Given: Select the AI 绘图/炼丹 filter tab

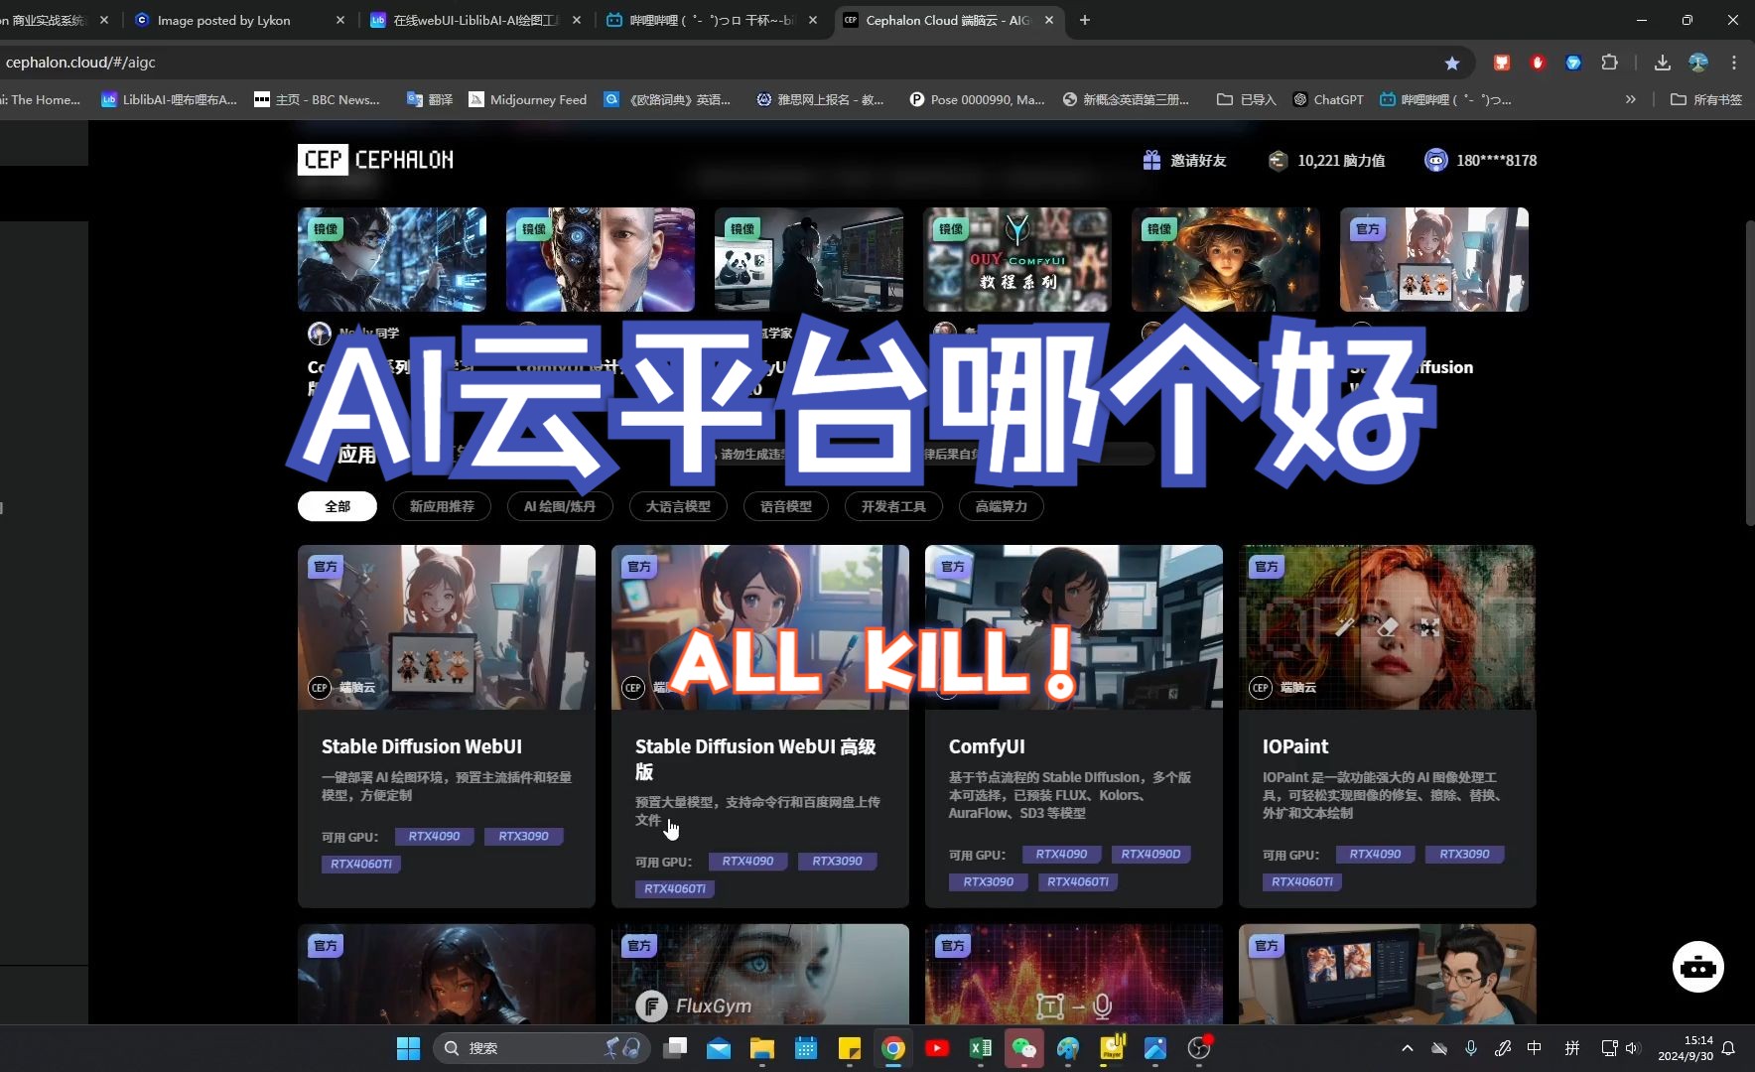Looking at the screenshot, I should [560, 506].
